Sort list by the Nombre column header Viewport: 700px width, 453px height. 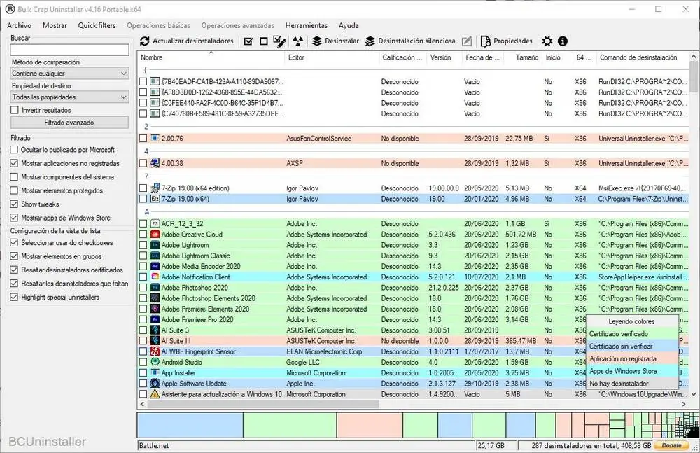coord(211,57)
